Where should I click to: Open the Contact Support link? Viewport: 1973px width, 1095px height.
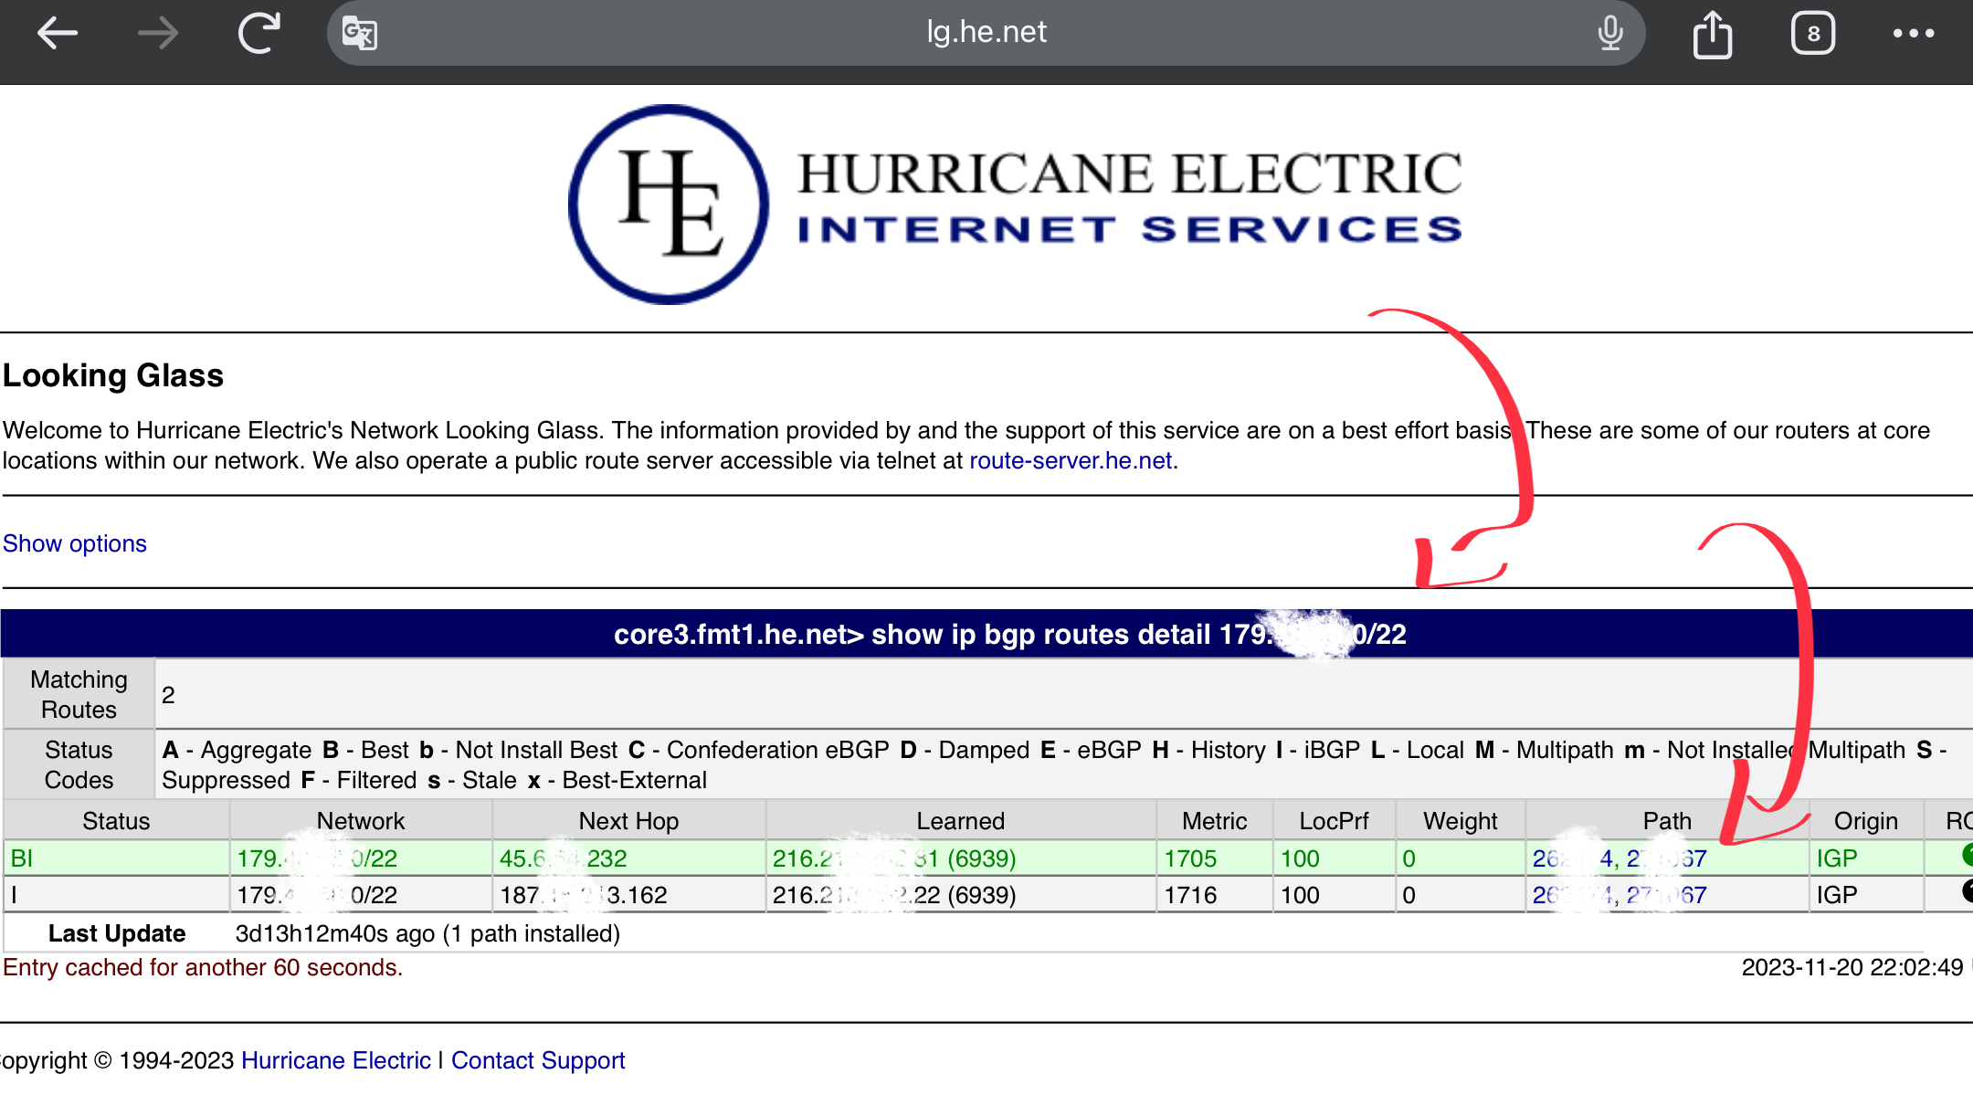point(538,1060)
